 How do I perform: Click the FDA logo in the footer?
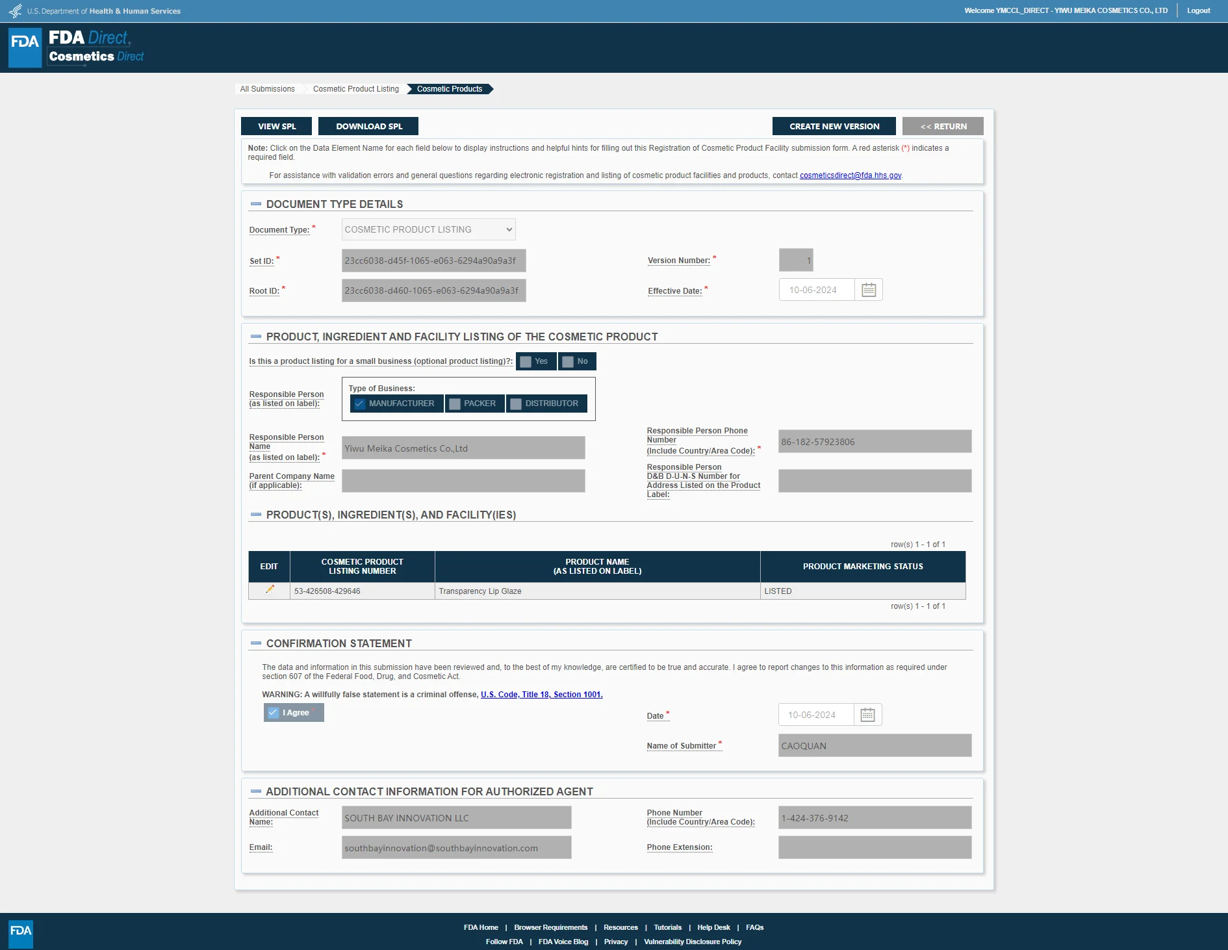click(21, 934)
